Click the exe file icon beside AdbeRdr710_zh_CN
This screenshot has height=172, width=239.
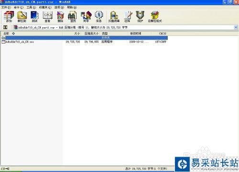click(x=3, y=42)
